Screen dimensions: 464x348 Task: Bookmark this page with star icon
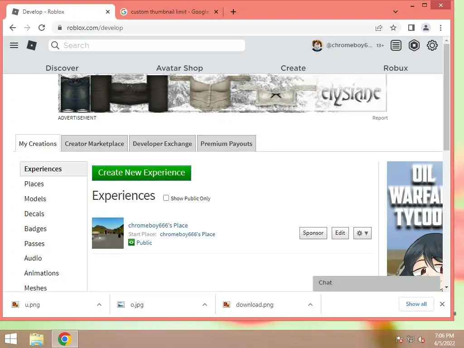[393, 28]
